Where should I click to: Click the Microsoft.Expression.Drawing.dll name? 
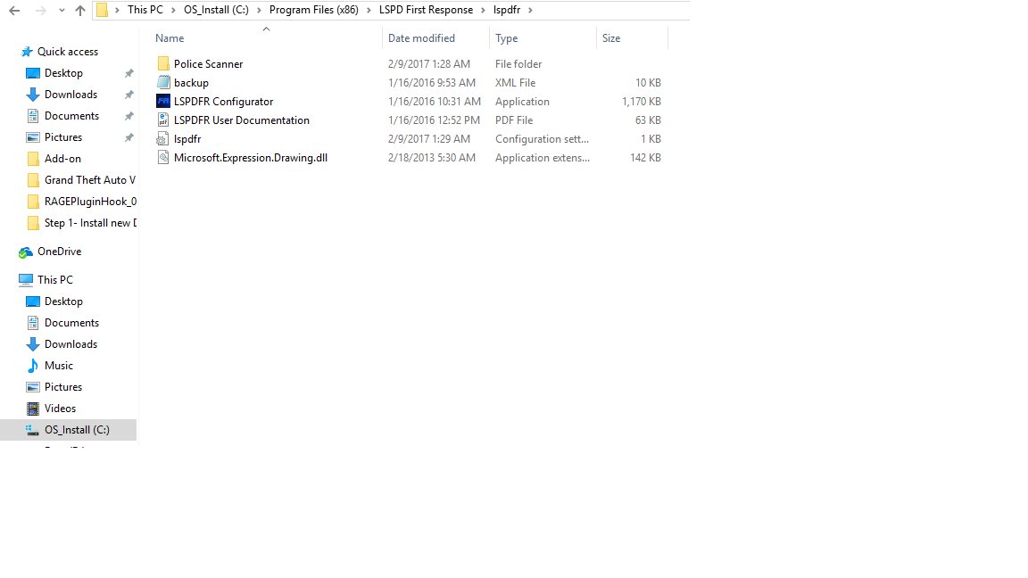(x=251, y=158)
